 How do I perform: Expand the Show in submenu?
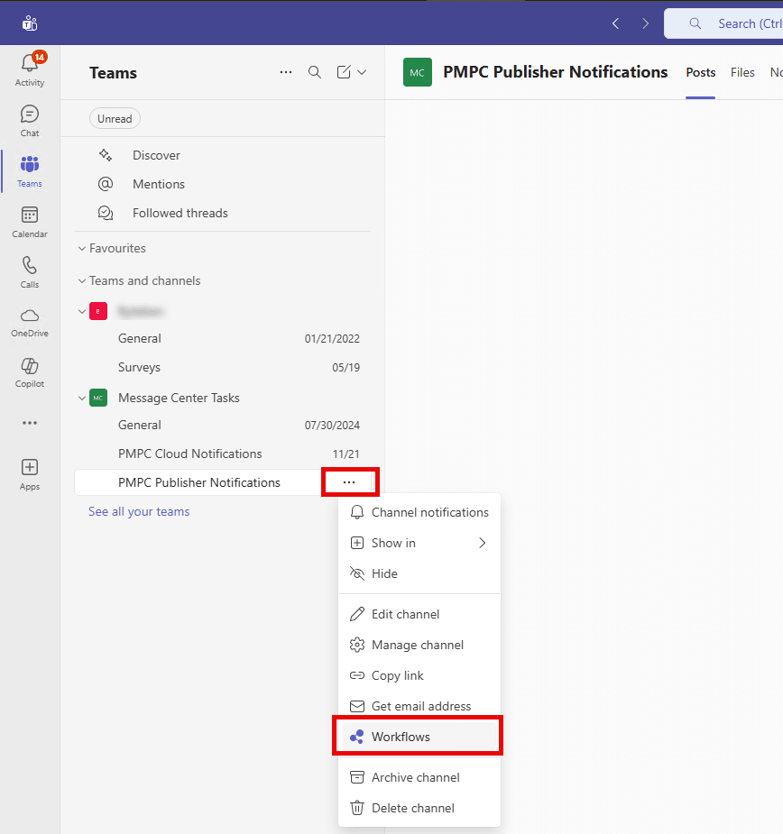pyautogui.click(x=419, y=543)
